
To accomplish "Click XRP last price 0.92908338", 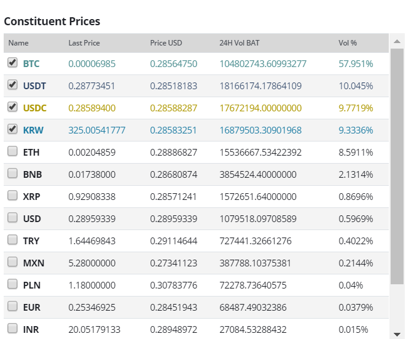I will (92, 197).
